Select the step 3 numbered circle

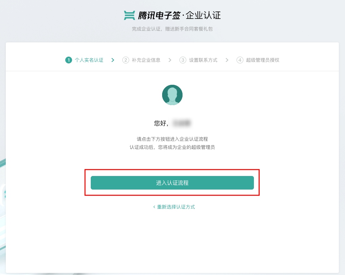(x=183, y=60)
